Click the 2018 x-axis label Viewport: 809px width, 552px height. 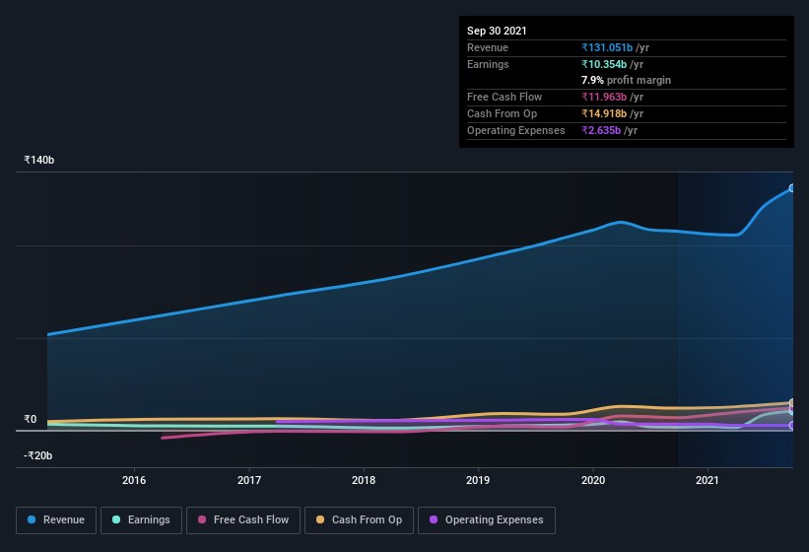[364, 480]
